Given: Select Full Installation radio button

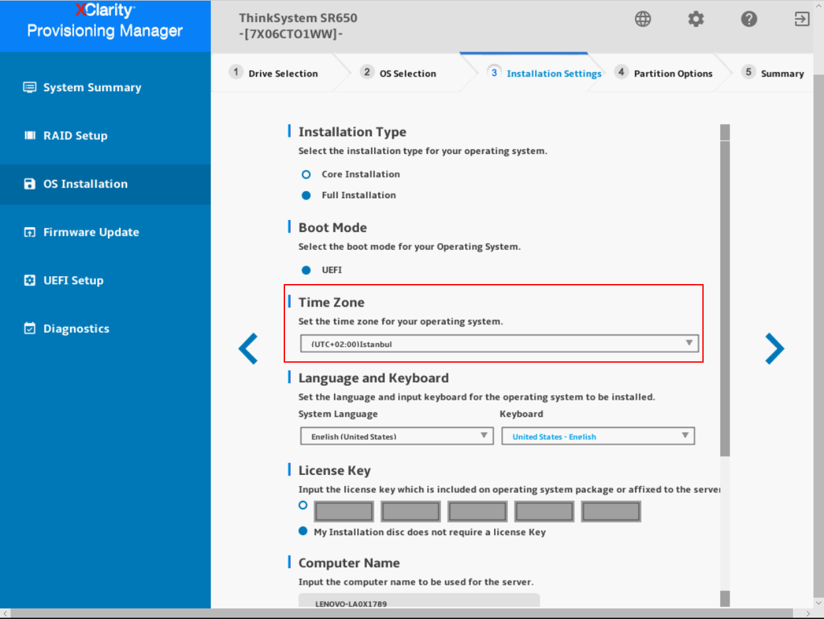Looking at the screenshot, I should 306,195.
